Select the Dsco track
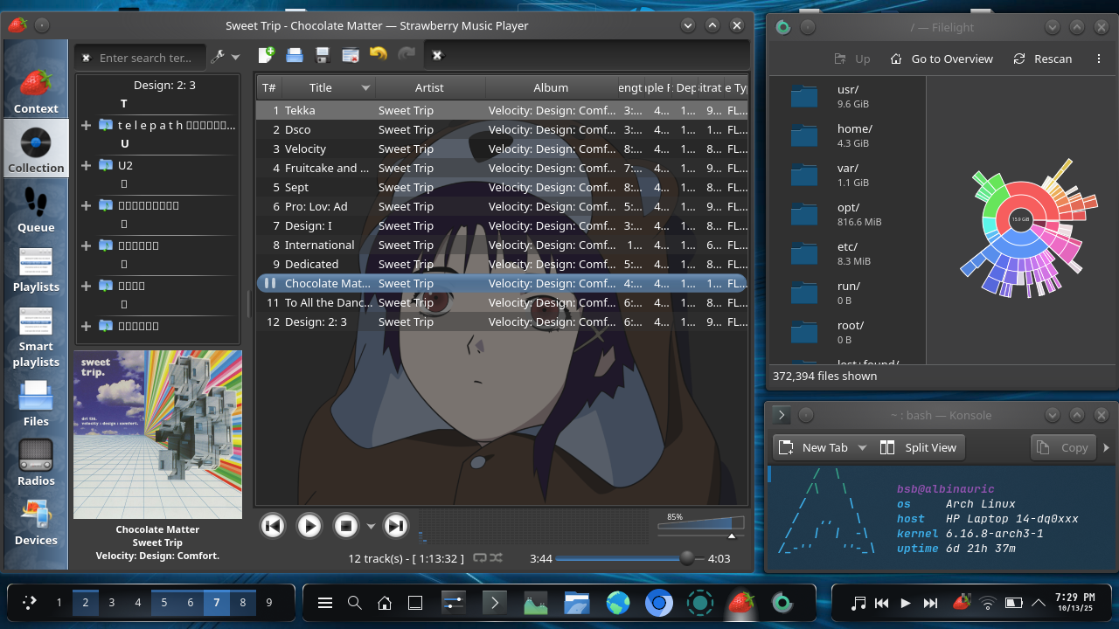The width and height of the screenshot is (1119, 629). pos(502,129)
